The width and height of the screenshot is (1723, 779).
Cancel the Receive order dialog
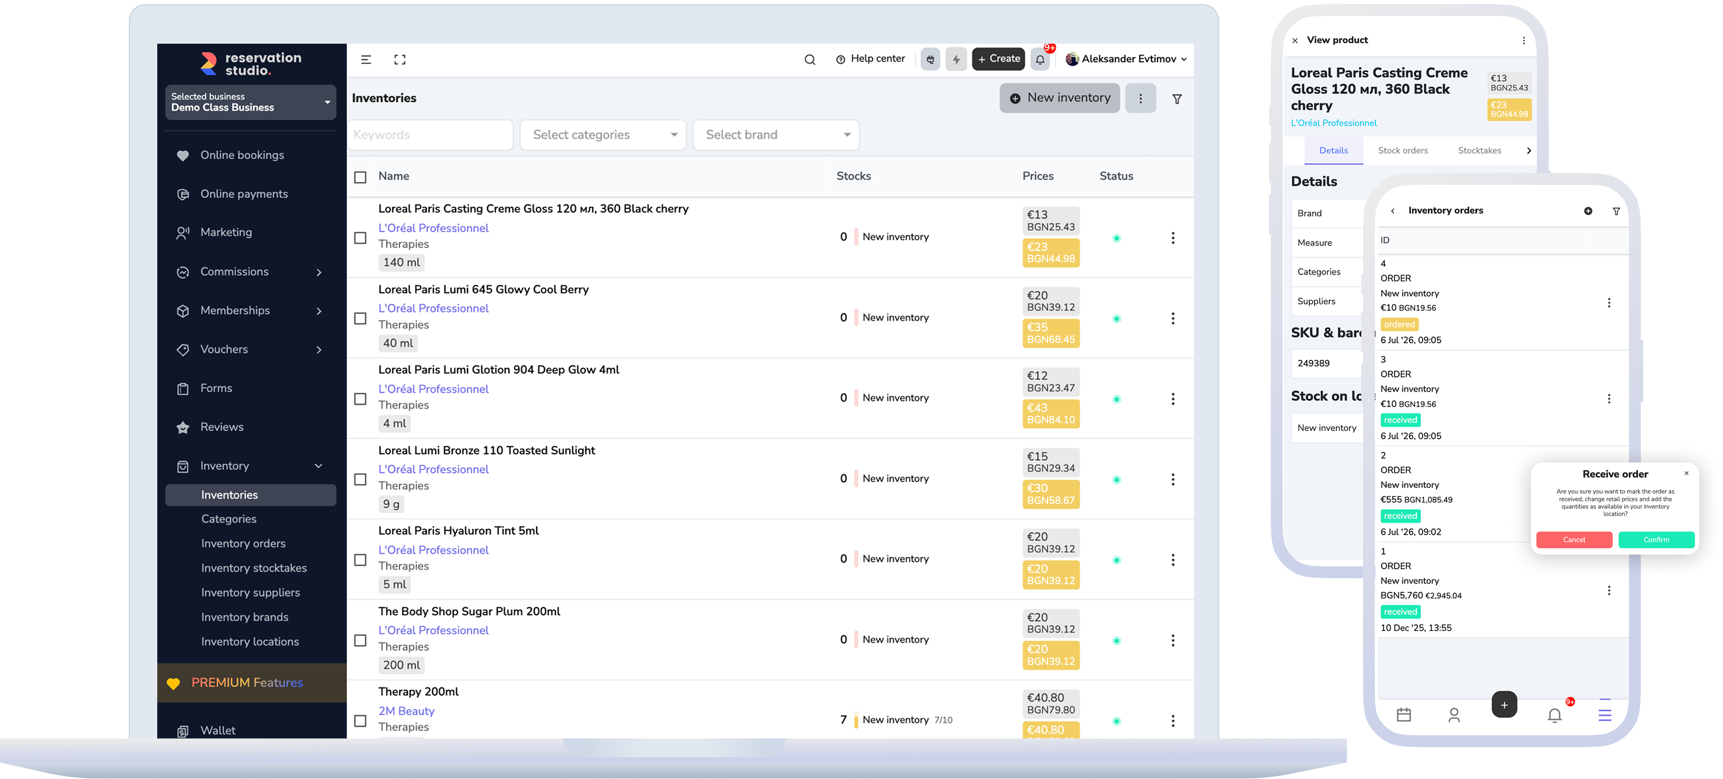pos(1574,540)
